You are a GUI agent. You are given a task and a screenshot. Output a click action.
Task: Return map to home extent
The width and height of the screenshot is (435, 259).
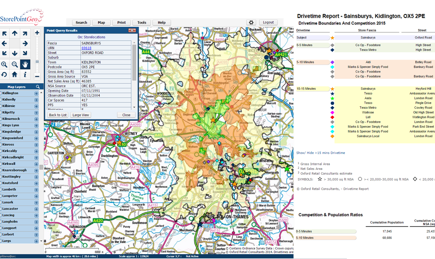click(x=15, y=74)
